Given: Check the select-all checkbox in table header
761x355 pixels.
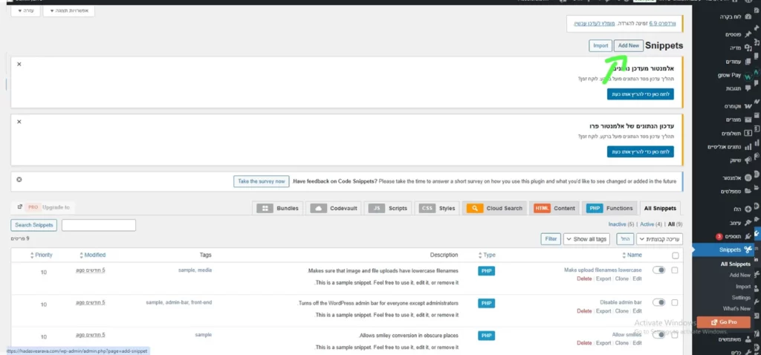Looking at the screenshot, I should [675, 255].
